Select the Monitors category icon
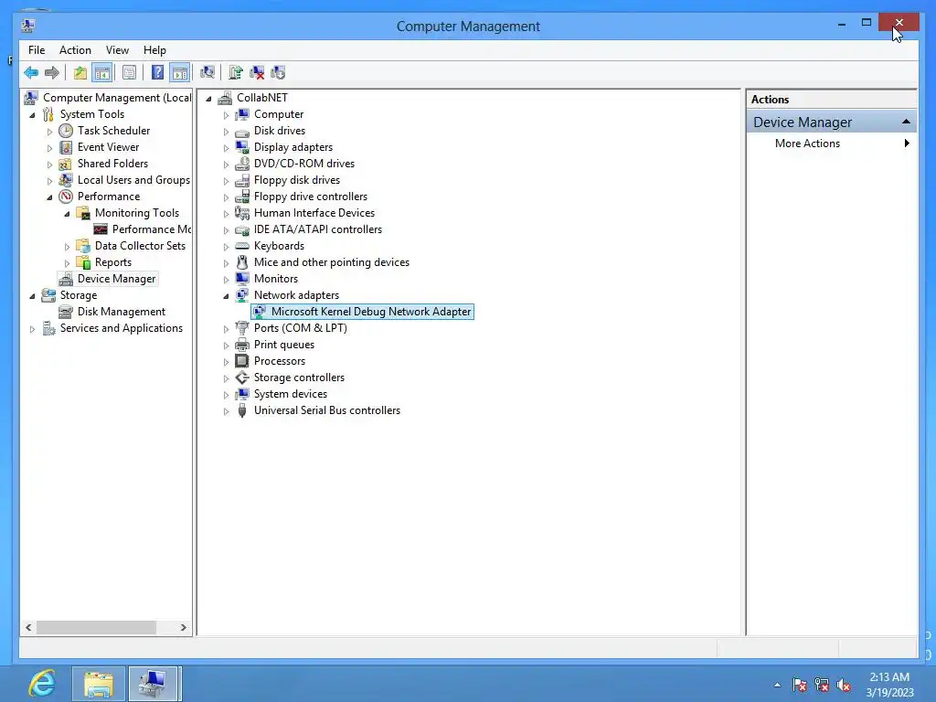Screen dimensions: 936x702 (241, 278)
